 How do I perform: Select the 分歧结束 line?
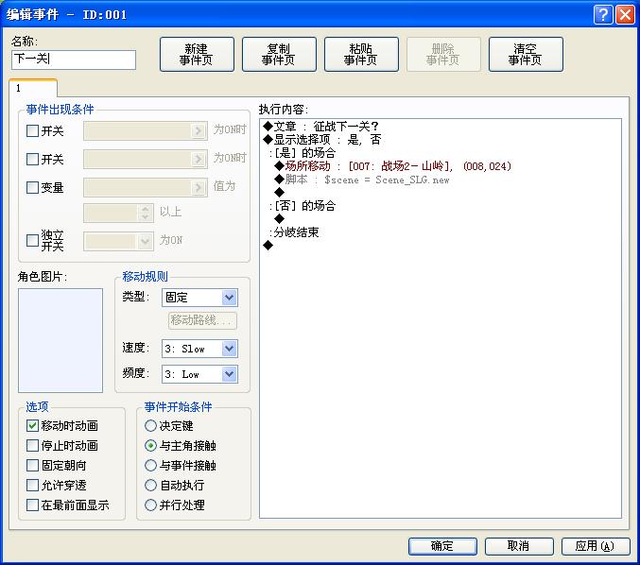(x=294, y=232)
